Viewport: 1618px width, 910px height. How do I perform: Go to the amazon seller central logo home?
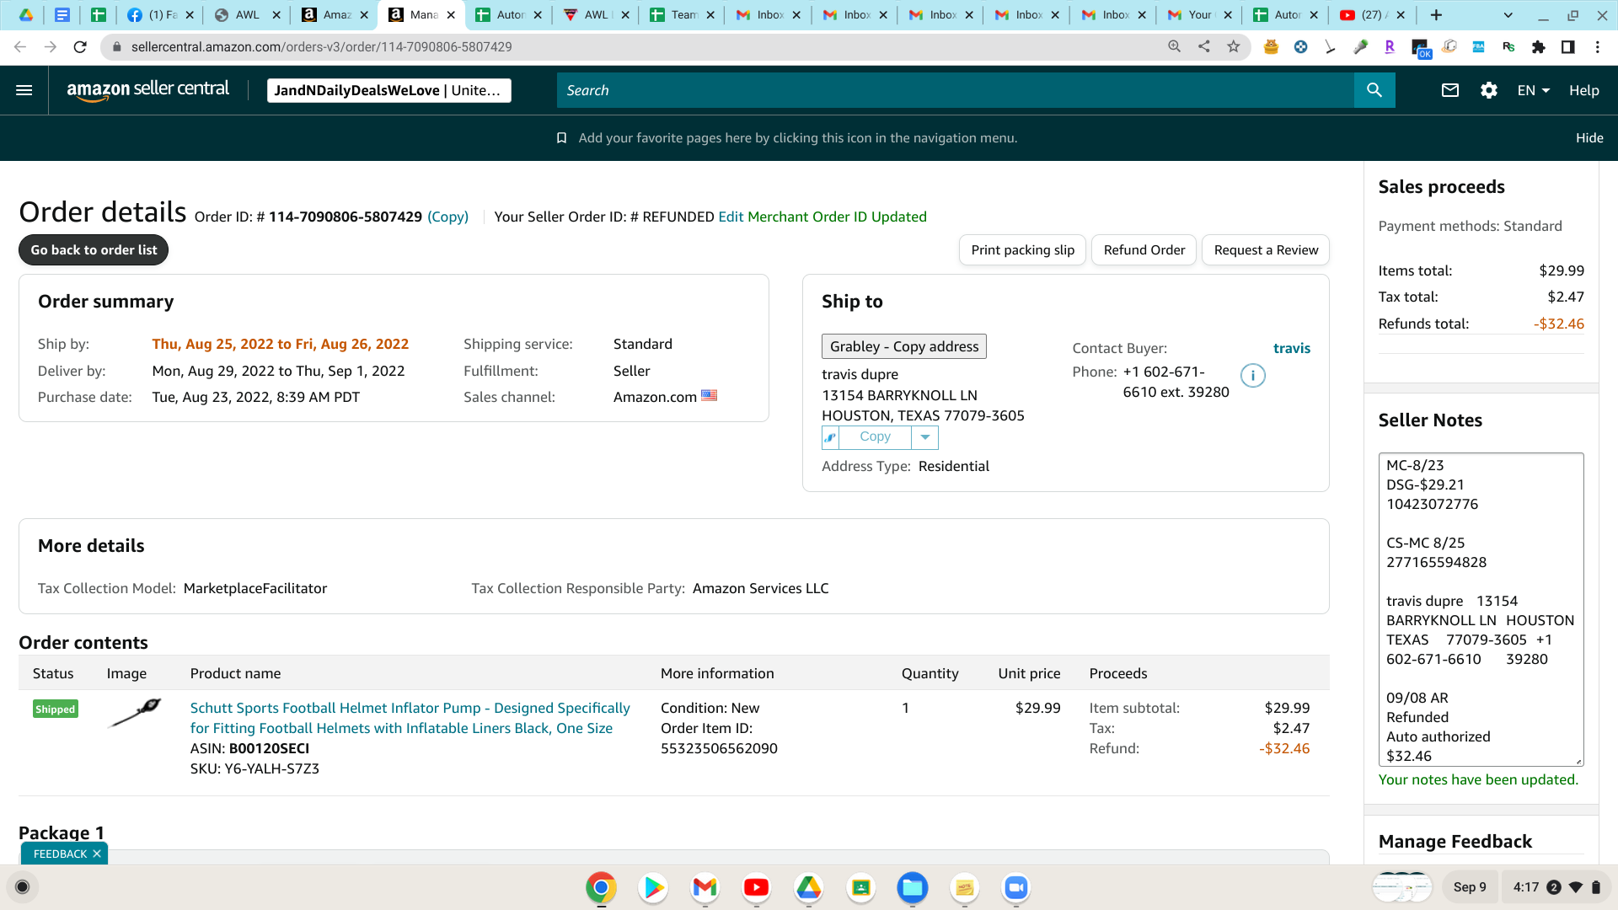coord(148,89)
